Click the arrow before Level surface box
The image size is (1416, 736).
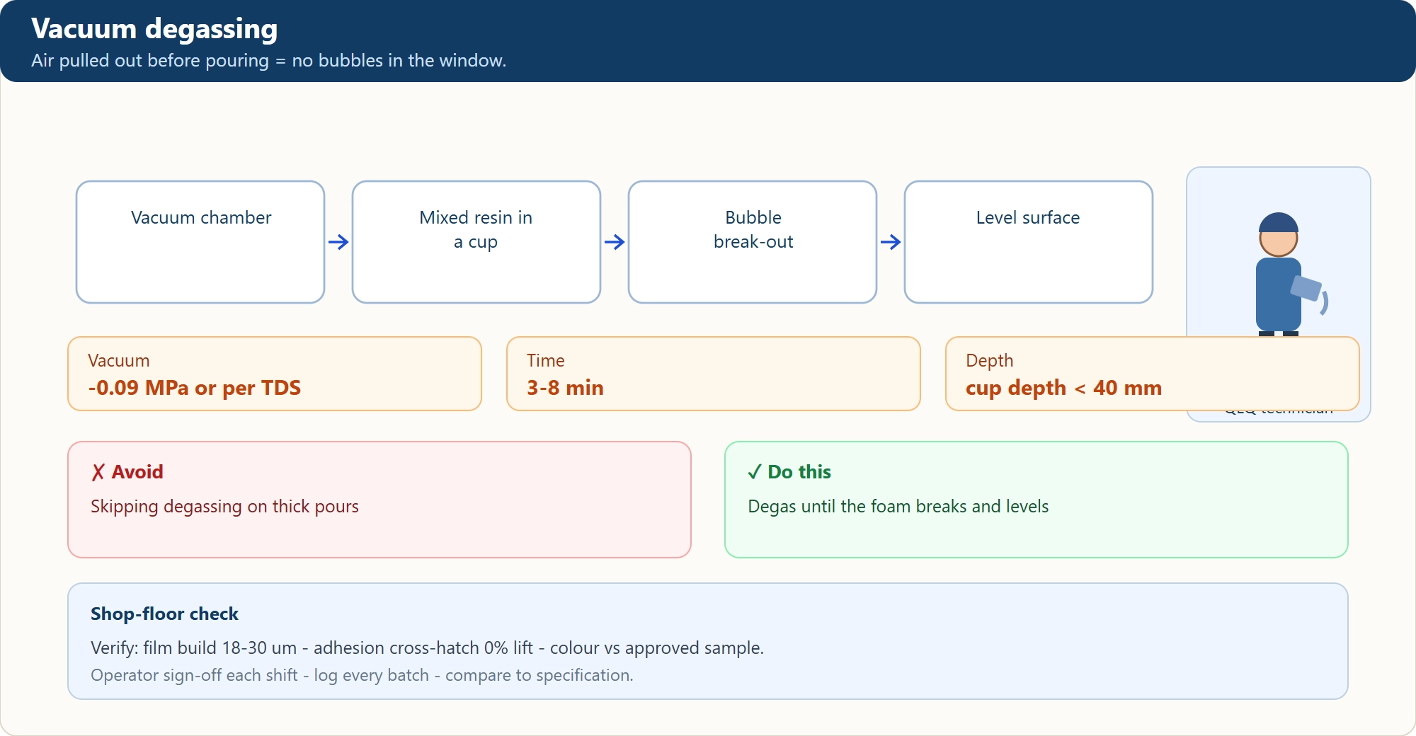891,242
